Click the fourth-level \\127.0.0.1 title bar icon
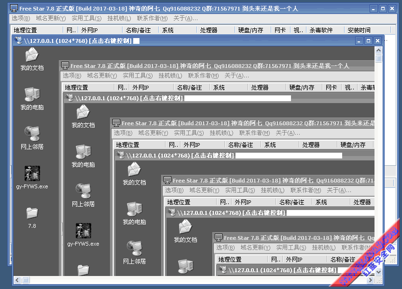This screenshot has height=289, width=402. click(171, 213)
